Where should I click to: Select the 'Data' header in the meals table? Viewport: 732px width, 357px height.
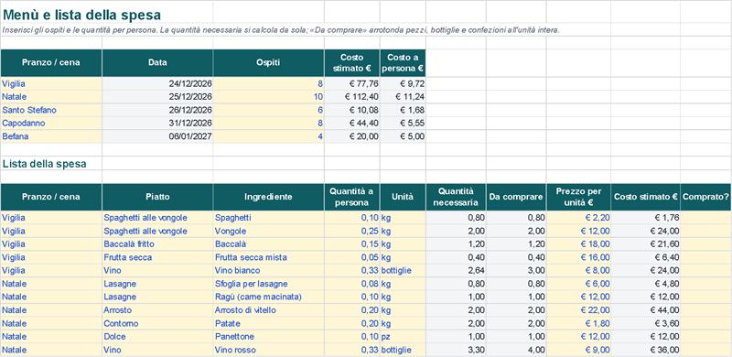point(157,62)
